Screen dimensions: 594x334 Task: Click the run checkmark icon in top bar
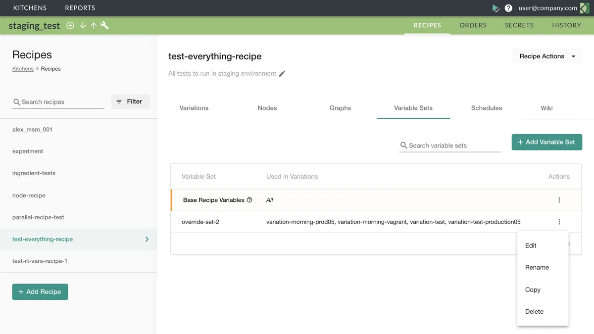(x=495, y=8)
